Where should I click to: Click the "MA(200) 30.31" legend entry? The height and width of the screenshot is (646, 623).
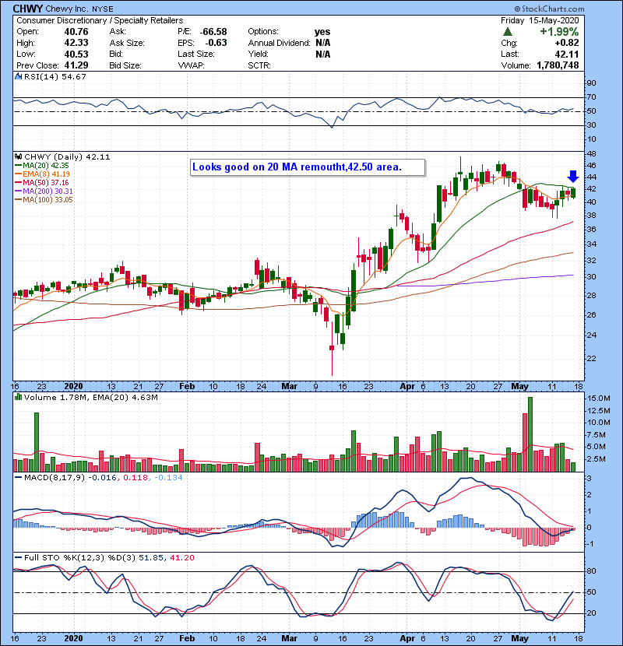pos(44,191)
